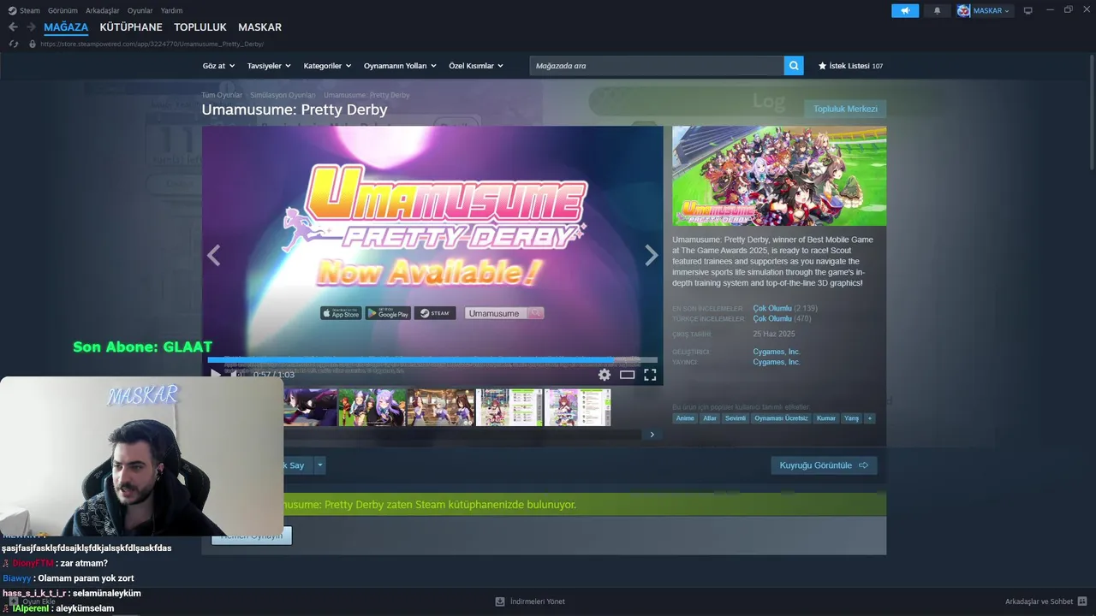The height and width of the screenshot is (616, 1096).
Task: Reload the store page
Action: tap(13, 44)
